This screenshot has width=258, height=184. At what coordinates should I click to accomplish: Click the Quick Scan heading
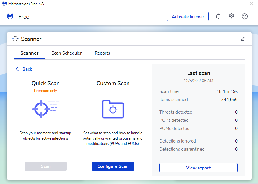coord(45,83)
